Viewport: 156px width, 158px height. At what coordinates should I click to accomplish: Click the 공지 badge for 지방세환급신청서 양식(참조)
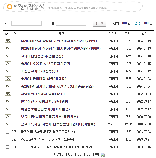tap(8, 94)
